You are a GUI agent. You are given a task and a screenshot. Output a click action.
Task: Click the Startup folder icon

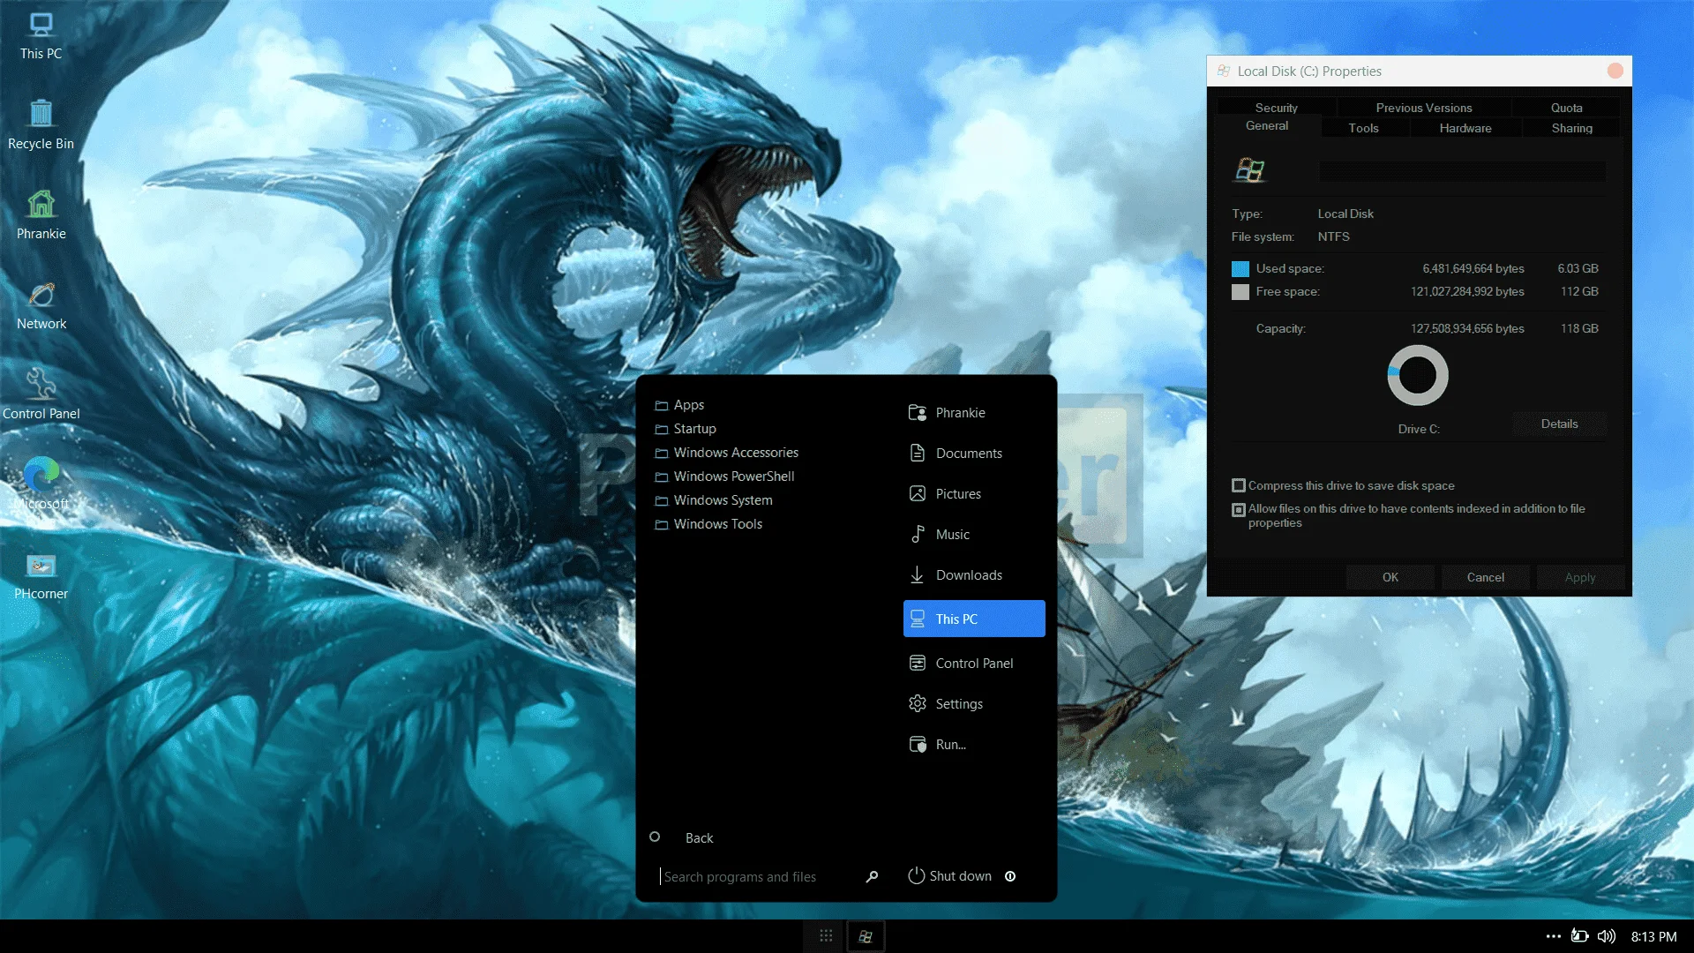tap(661, 429)
